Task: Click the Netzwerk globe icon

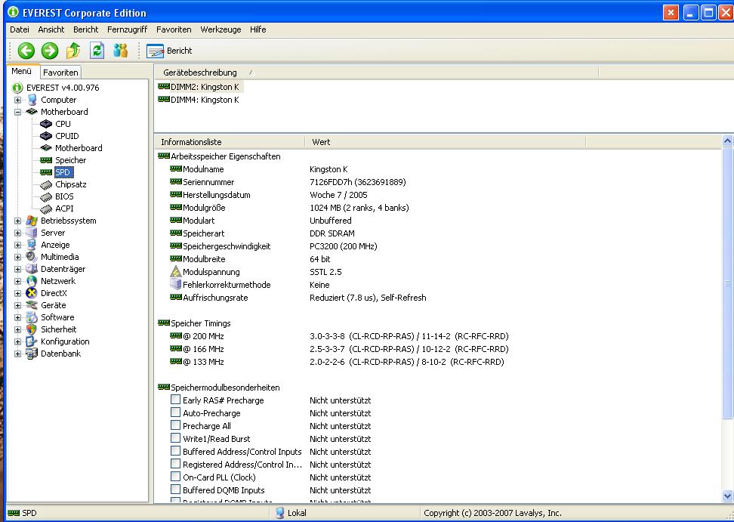Action: coord(32,281)
